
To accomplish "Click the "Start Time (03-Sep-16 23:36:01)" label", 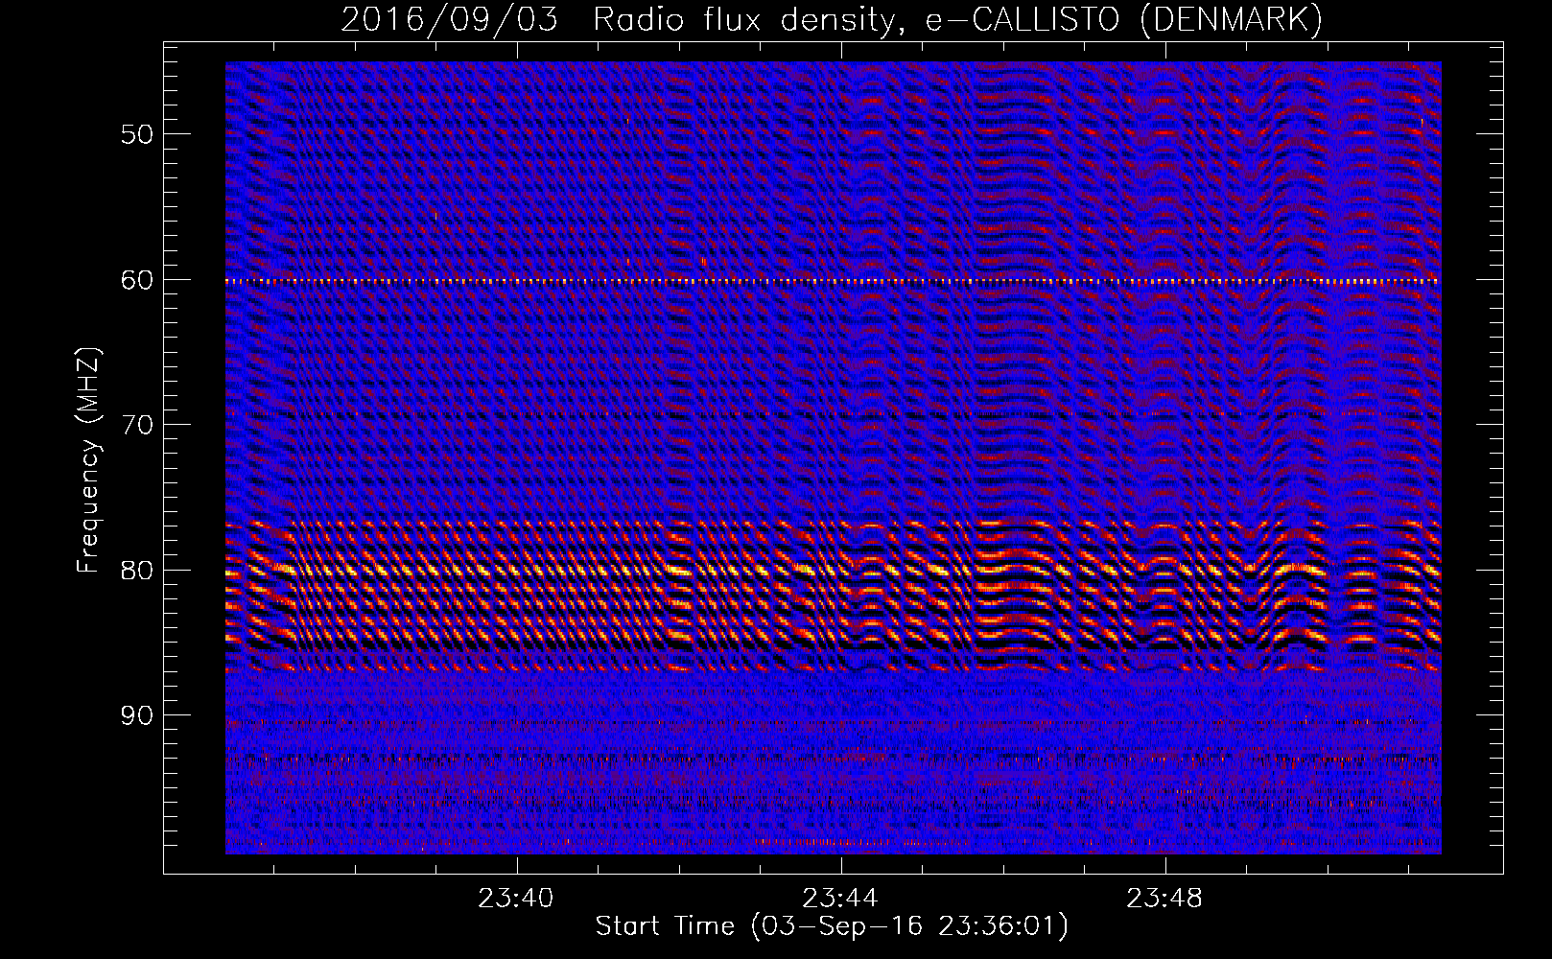I will (x=832, y=926).
